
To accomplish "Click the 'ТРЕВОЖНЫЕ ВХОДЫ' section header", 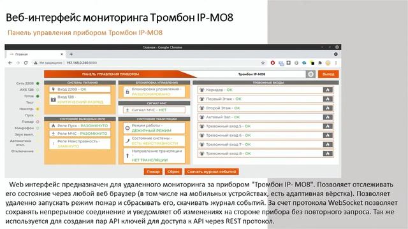I will click(x=266, y=83).
